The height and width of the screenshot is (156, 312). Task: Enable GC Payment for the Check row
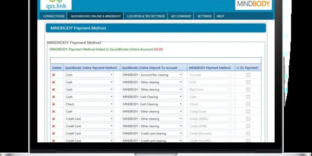(248, 104)
